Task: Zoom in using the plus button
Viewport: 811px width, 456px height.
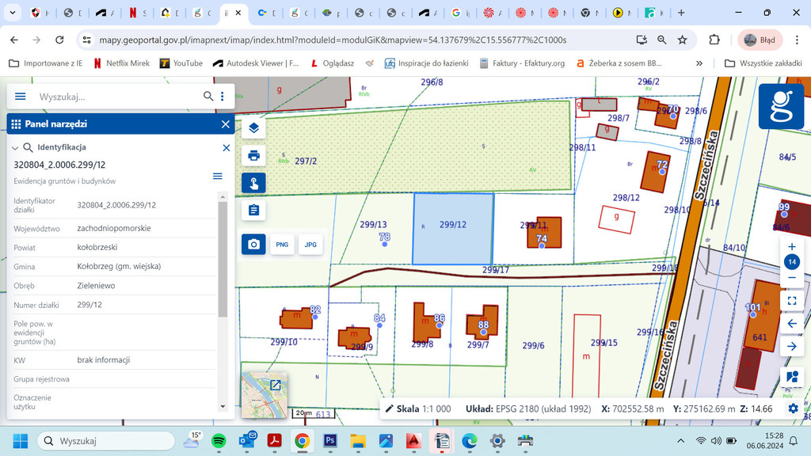Action: pyautogui.click(x=791, y=247)
